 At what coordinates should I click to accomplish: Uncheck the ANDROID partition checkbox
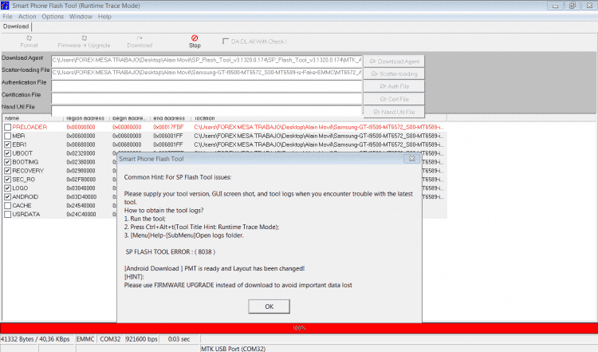[8, 197]
